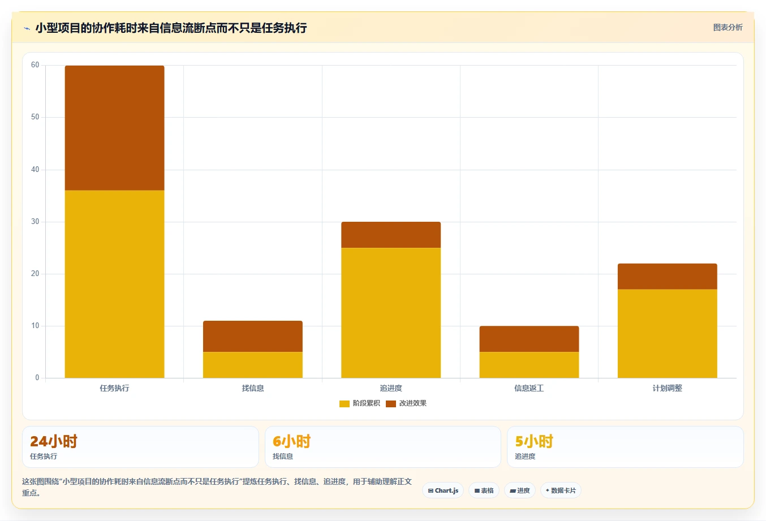Click the 数据卡片 sparkle icon
Screen dimensions: 766x521
pyautogui.click(x=548, y=490)
